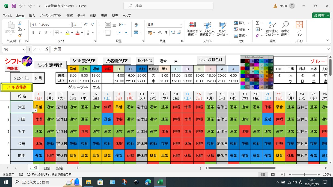Open the font size dropdown
Viewport: 333px width, 187px height.
[81, 25]
